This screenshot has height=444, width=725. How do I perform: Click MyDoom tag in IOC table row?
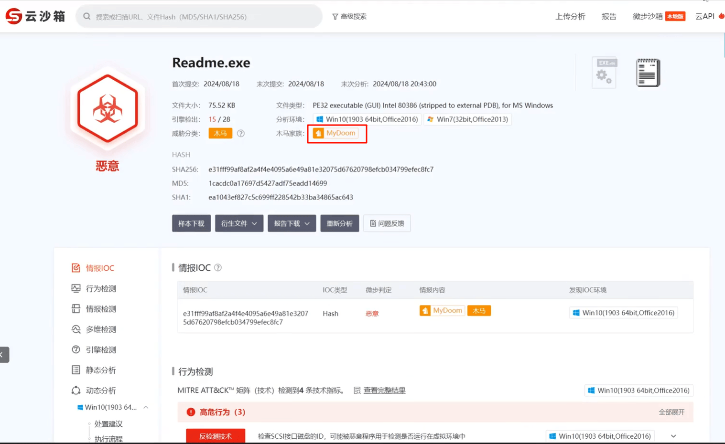pyautogui.click(x=442, y=311)
